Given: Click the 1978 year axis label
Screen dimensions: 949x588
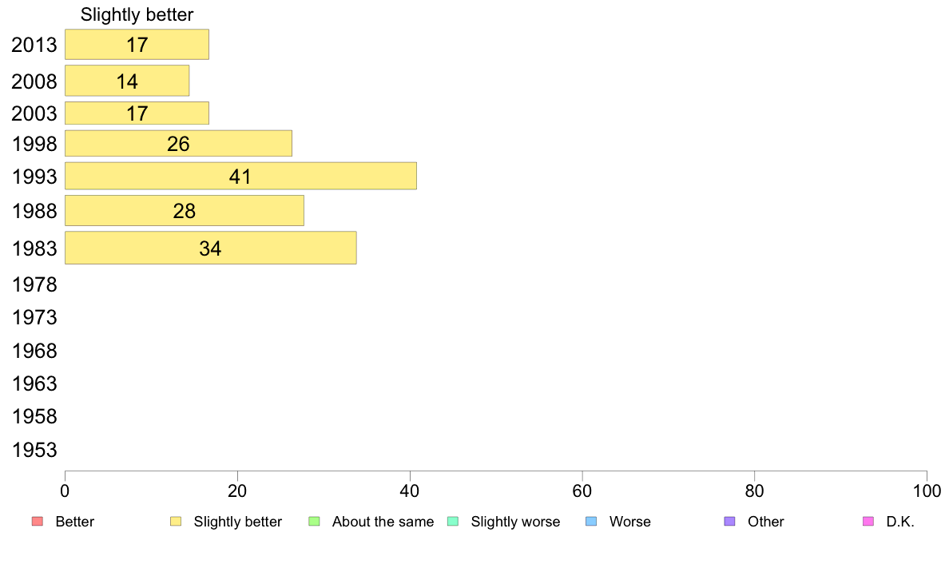Looking at the screenshot, I should [x=34, y=284].
